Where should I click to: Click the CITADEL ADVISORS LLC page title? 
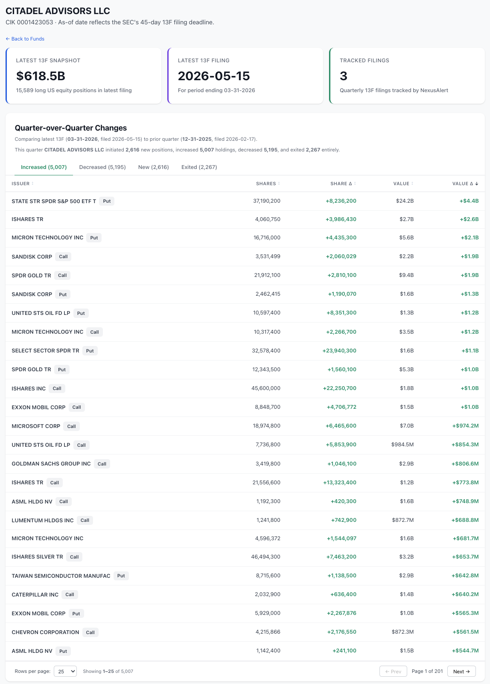point(58,11)
